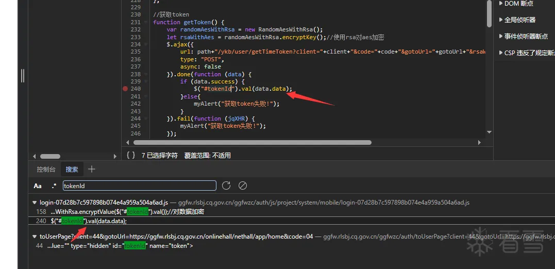The height and width of the screenshot is (269, 555).
Task: Click the editor horizontal scrollbar left arrow
Action: click(x=128, y=143)
